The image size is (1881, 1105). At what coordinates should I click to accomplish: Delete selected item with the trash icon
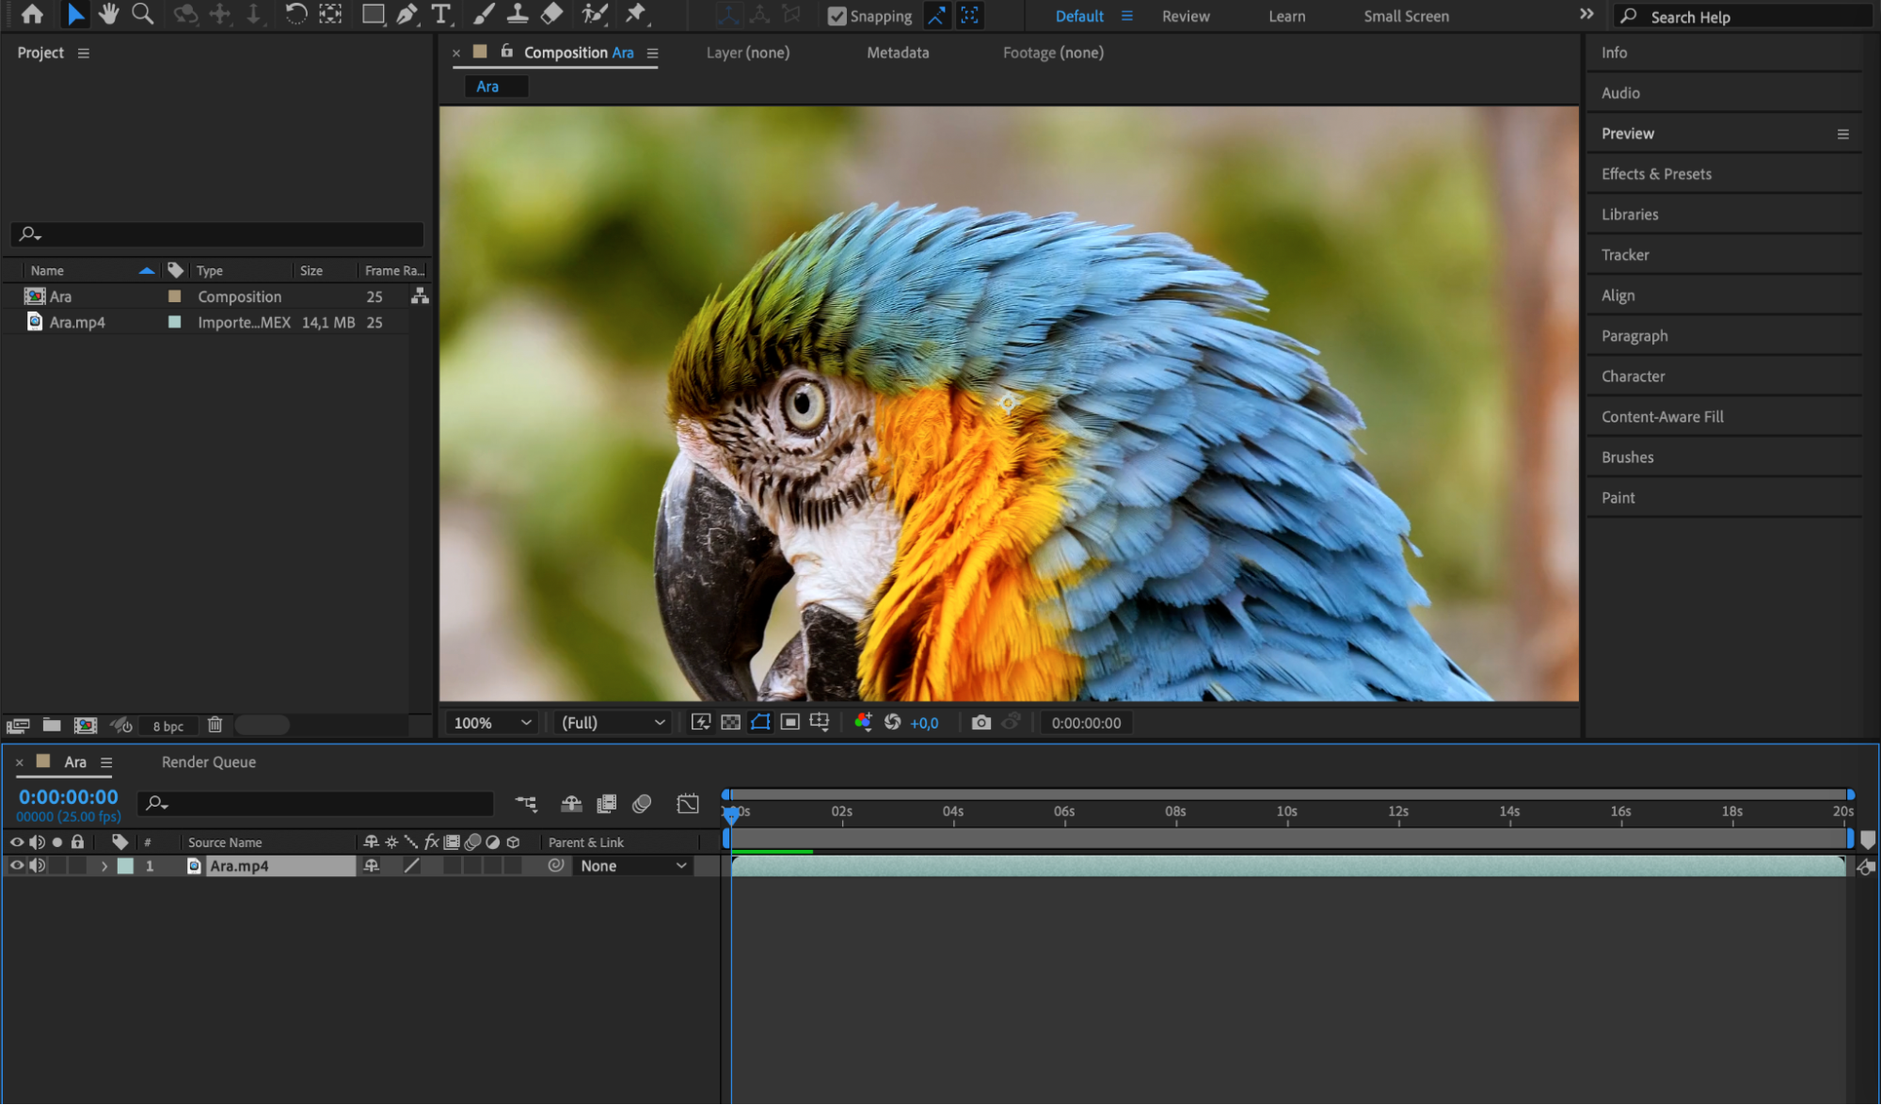pos(215,725)
